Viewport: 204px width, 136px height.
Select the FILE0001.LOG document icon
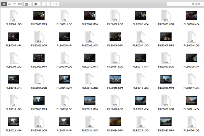coord(64,16)
